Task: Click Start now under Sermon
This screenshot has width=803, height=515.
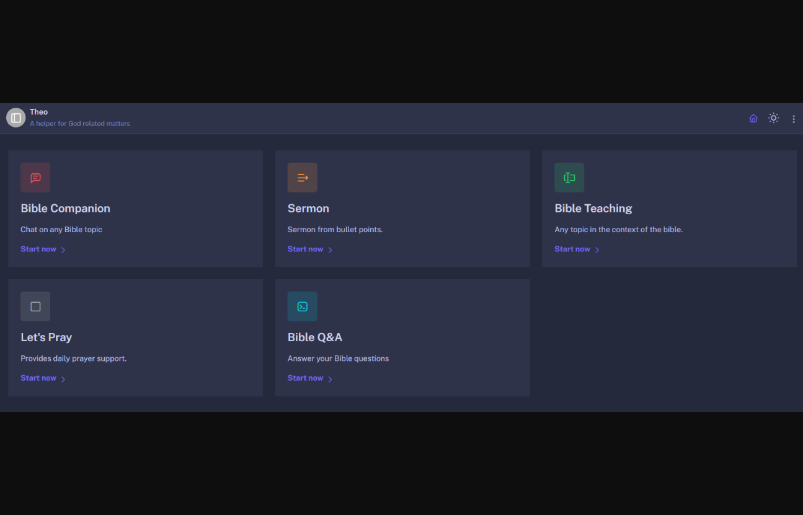Action: coord(305,249)
